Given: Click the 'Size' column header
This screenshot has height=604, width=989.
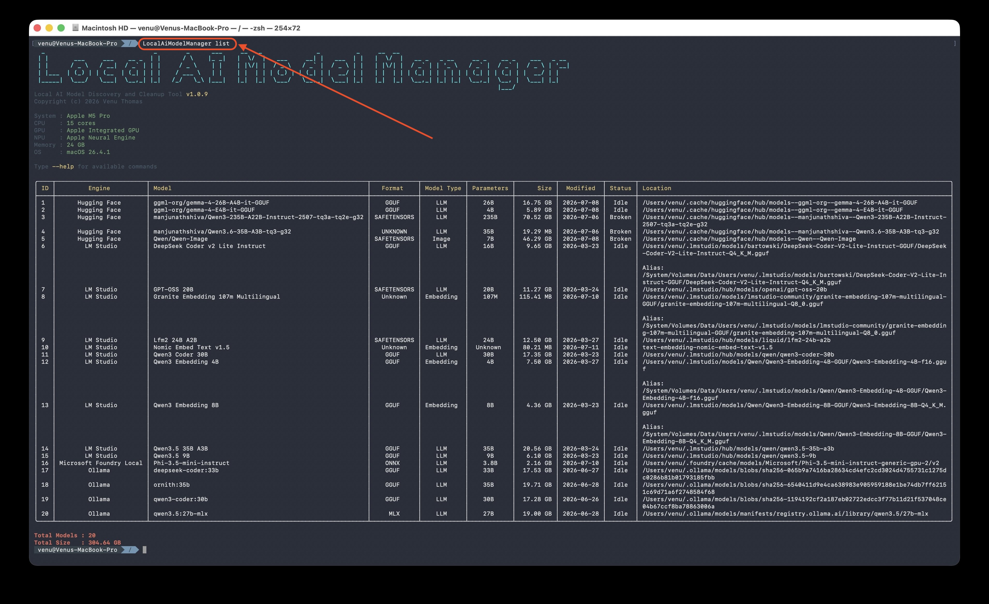Looking at the screenshot, I should click(x=544, y=188).
